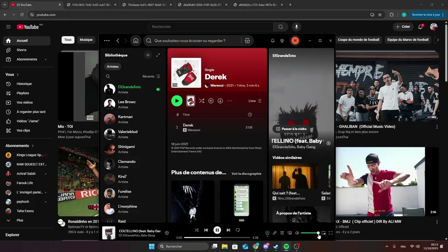
Task: Search within the Spotify library
Action: coord(108,76)
